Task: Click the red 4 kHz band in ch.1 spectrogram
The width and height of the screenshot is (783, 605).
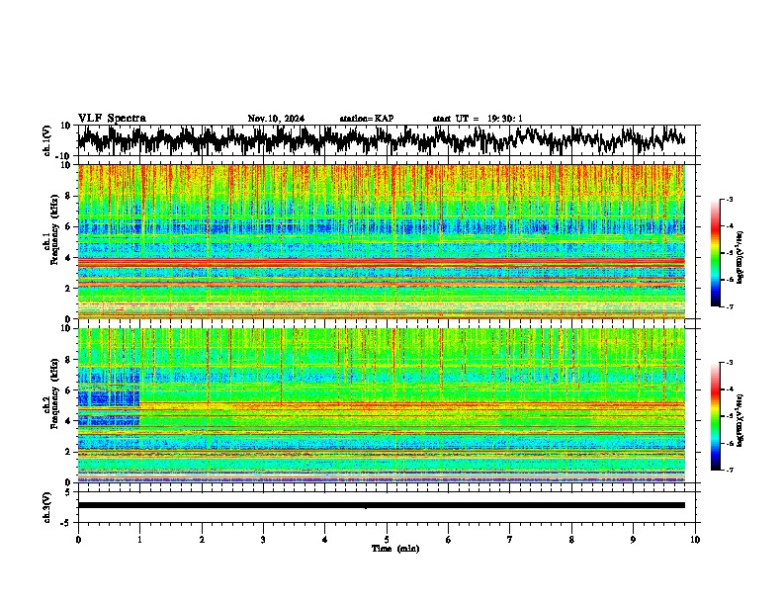Action: pyautogui.click(x=382, y=261)
